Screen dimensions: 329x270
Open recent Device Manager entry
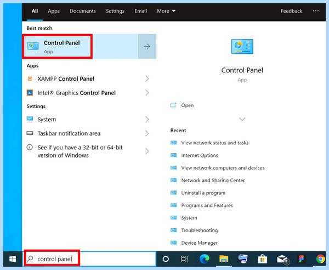pyautogui.click(x=200, y=243)
